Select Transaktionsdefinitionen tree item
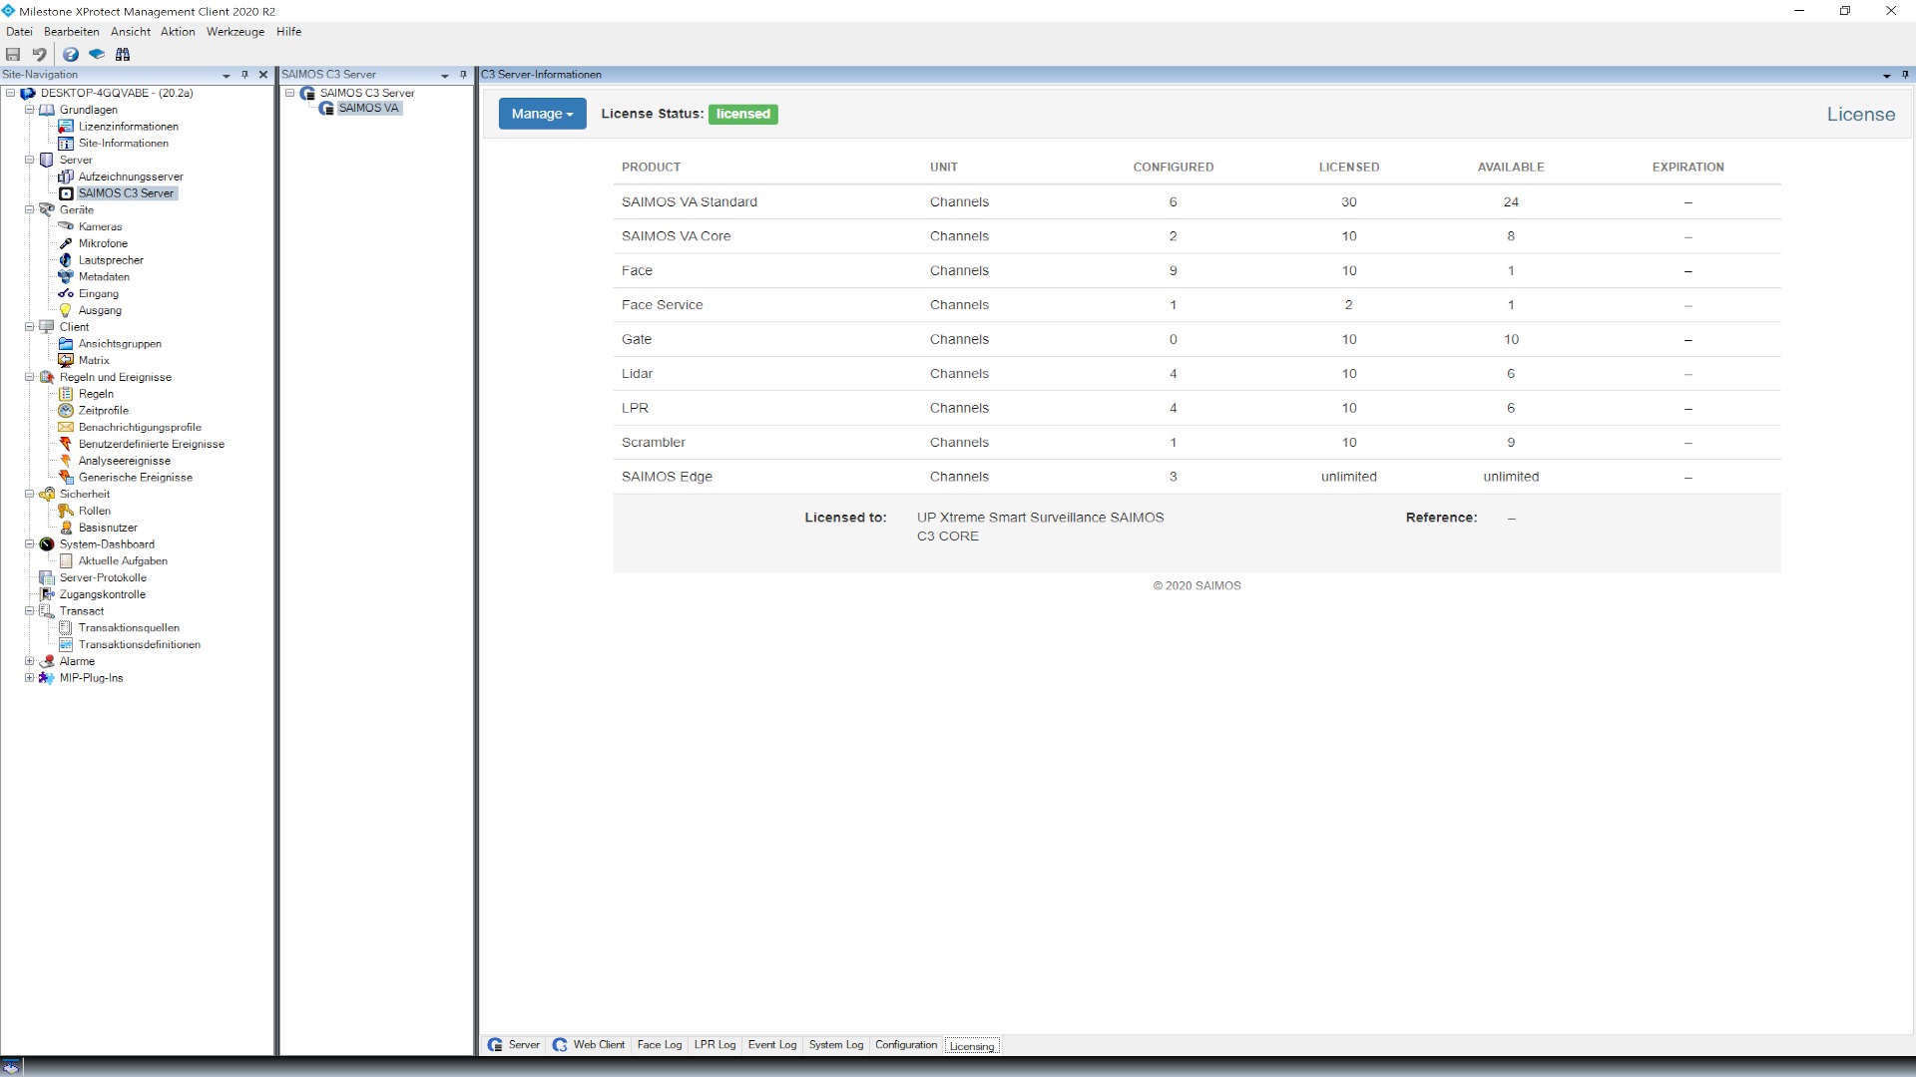 click(140, 645)
